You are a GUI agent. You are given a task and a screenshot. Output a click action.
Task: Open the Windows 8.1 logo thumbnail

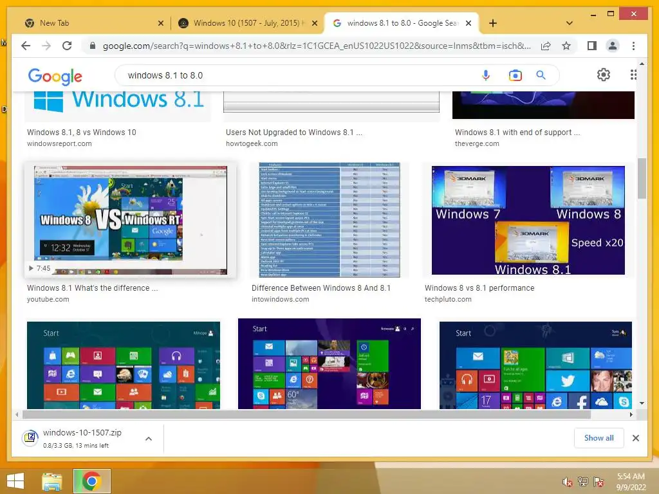pos(118,106)
